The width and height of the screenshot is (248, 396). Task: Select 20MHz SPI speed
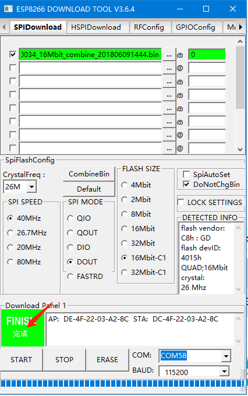[24, 248]
